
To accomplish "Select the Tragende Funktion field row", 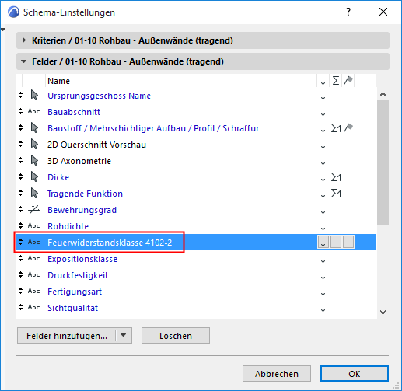I will (x=196, y=194).
